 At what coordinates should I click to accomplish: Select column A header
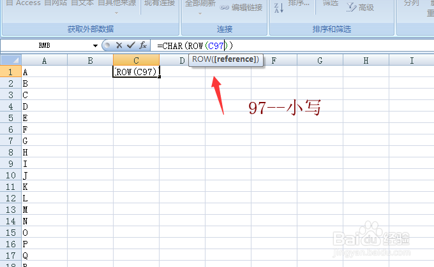click(x=44, y=61)
